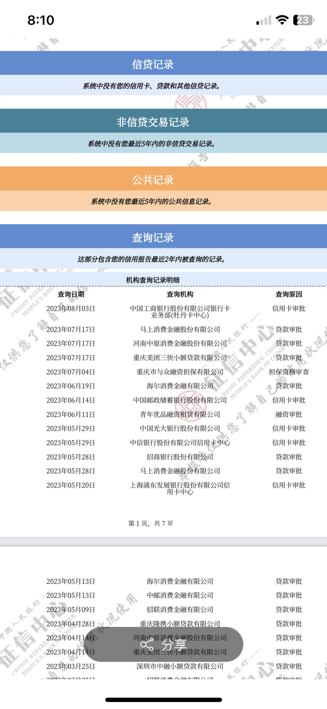327x709 pixels.
Task: Click 海尔消费金融有限公司 in the 06月19日 row
Action: [x=180, y=386]
